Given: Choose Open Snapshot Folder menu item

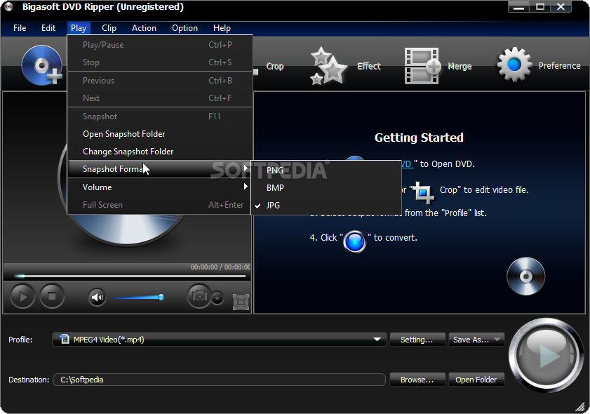Looking at the screenshot, I should click(x=159, y=134).
